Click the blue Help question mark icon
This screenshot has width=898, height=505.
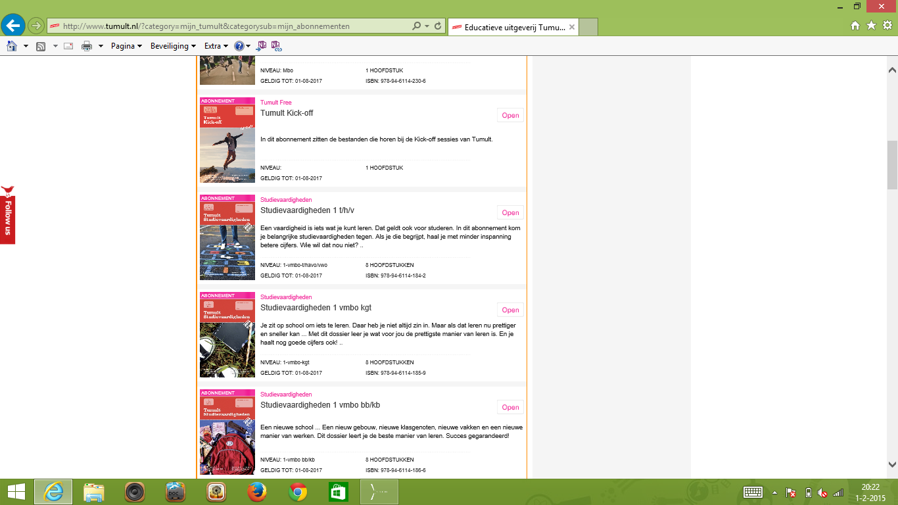point(239,46)
